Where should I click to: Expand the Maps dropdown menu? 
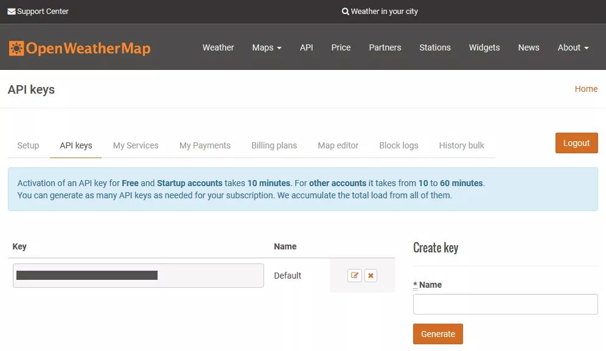coord(266,47)
